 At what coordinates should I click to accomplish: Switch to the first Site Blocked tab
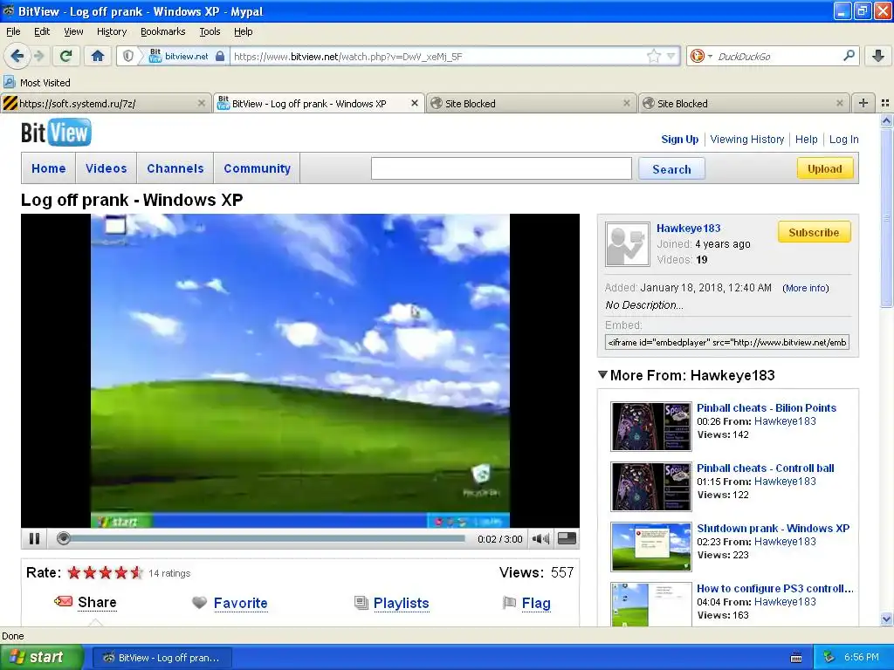(531, 103)
